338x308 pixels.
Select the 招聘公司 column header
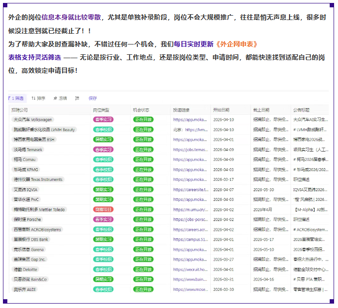pyautogui.click(x=21, y=110)
